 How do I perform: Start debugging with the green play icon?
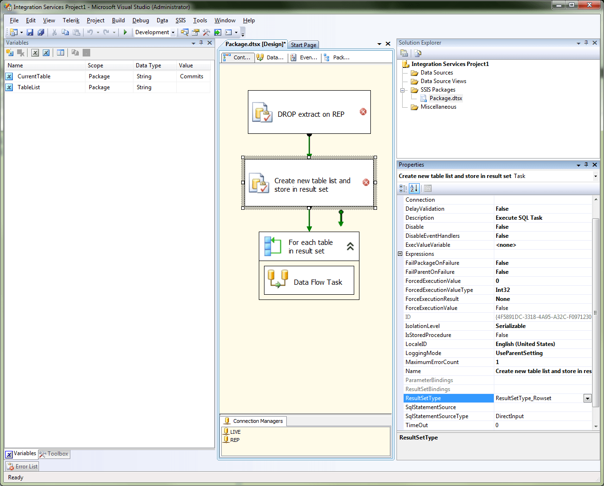point(125,32)
